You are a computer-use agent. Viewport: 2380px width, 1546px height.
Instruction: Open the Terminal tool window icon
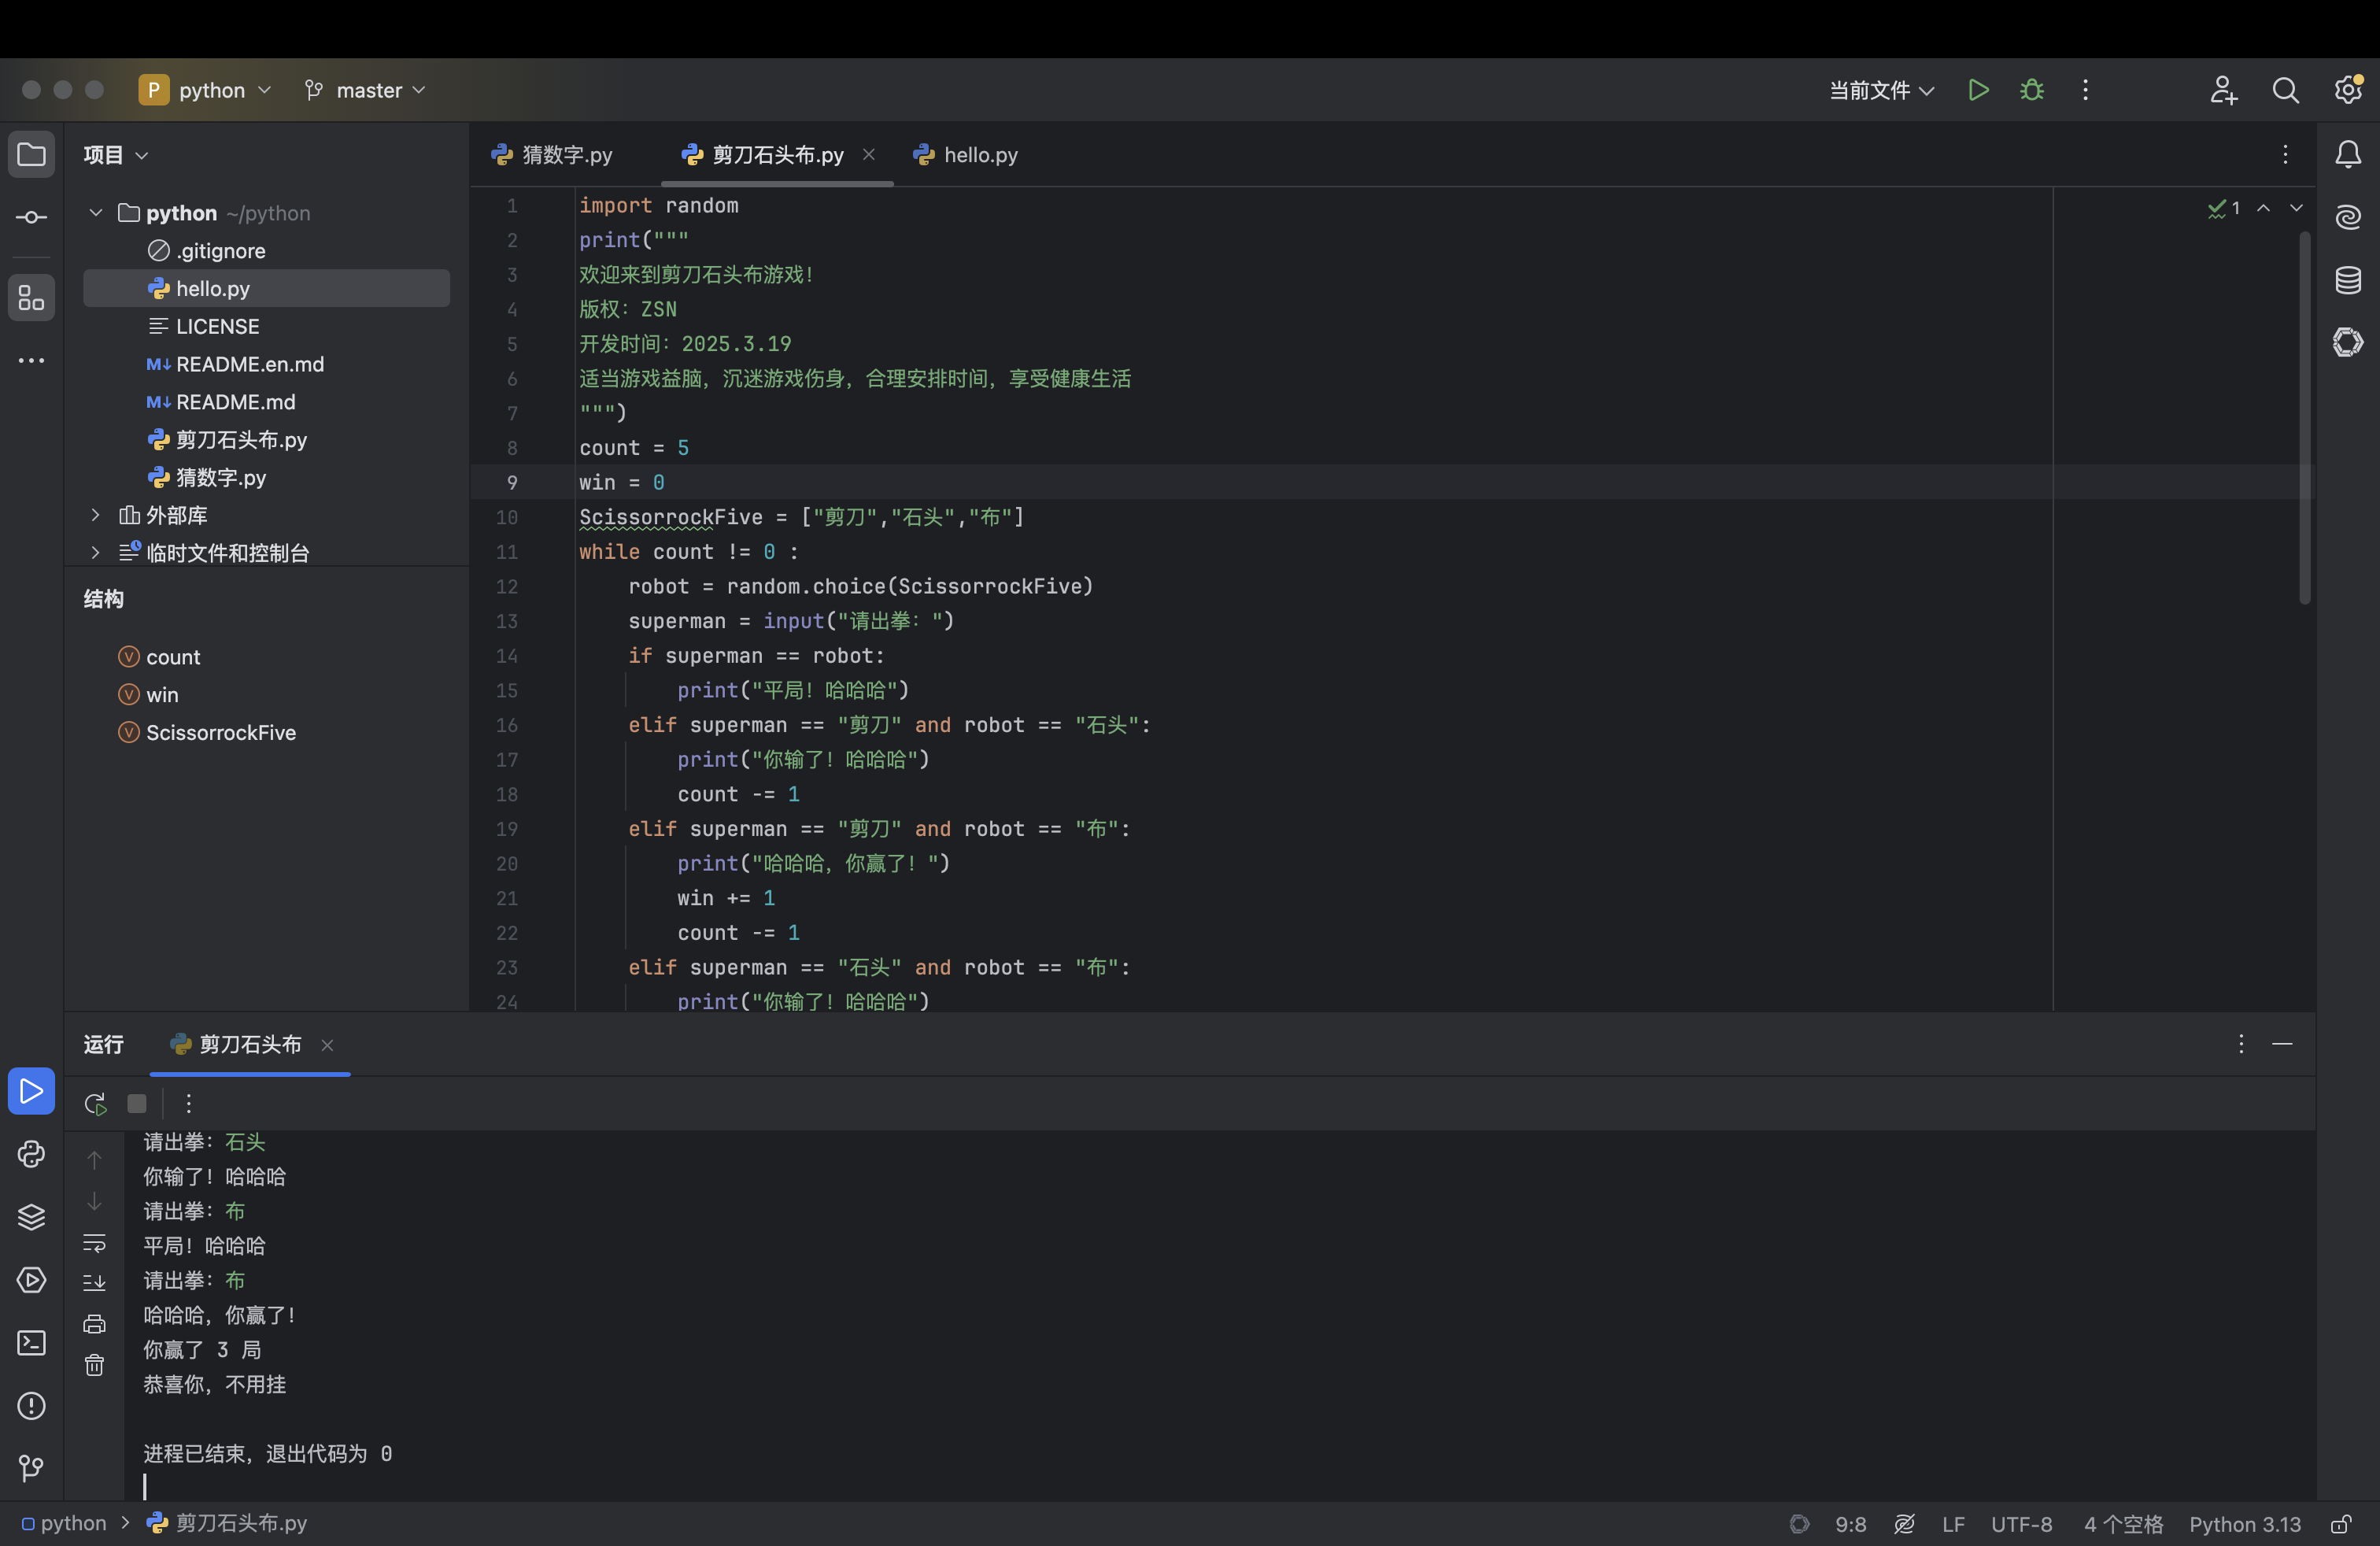tap(31, 1343)
